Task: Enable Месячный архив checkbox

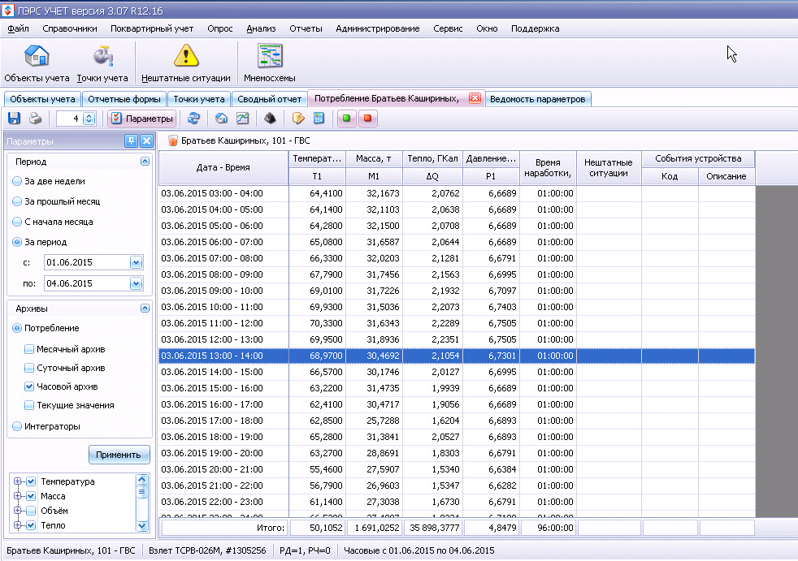Action: click(x=29, y=349)
